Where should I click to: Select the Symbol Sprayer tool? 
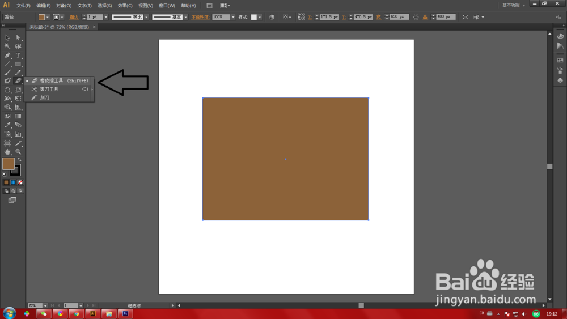[x=7, y=134]
